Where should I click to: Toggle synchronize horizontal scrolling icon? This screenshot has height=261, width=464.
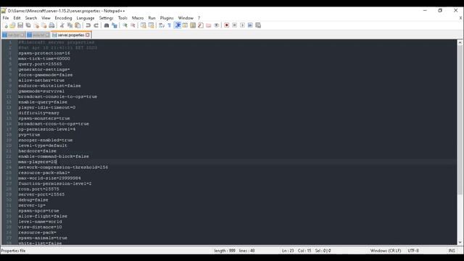[152, 25]
